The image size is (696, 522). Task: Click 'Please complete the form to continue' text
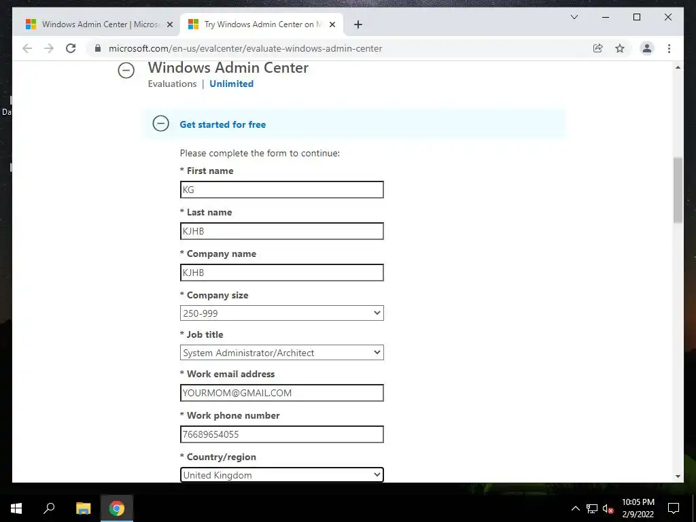[260, 153]
